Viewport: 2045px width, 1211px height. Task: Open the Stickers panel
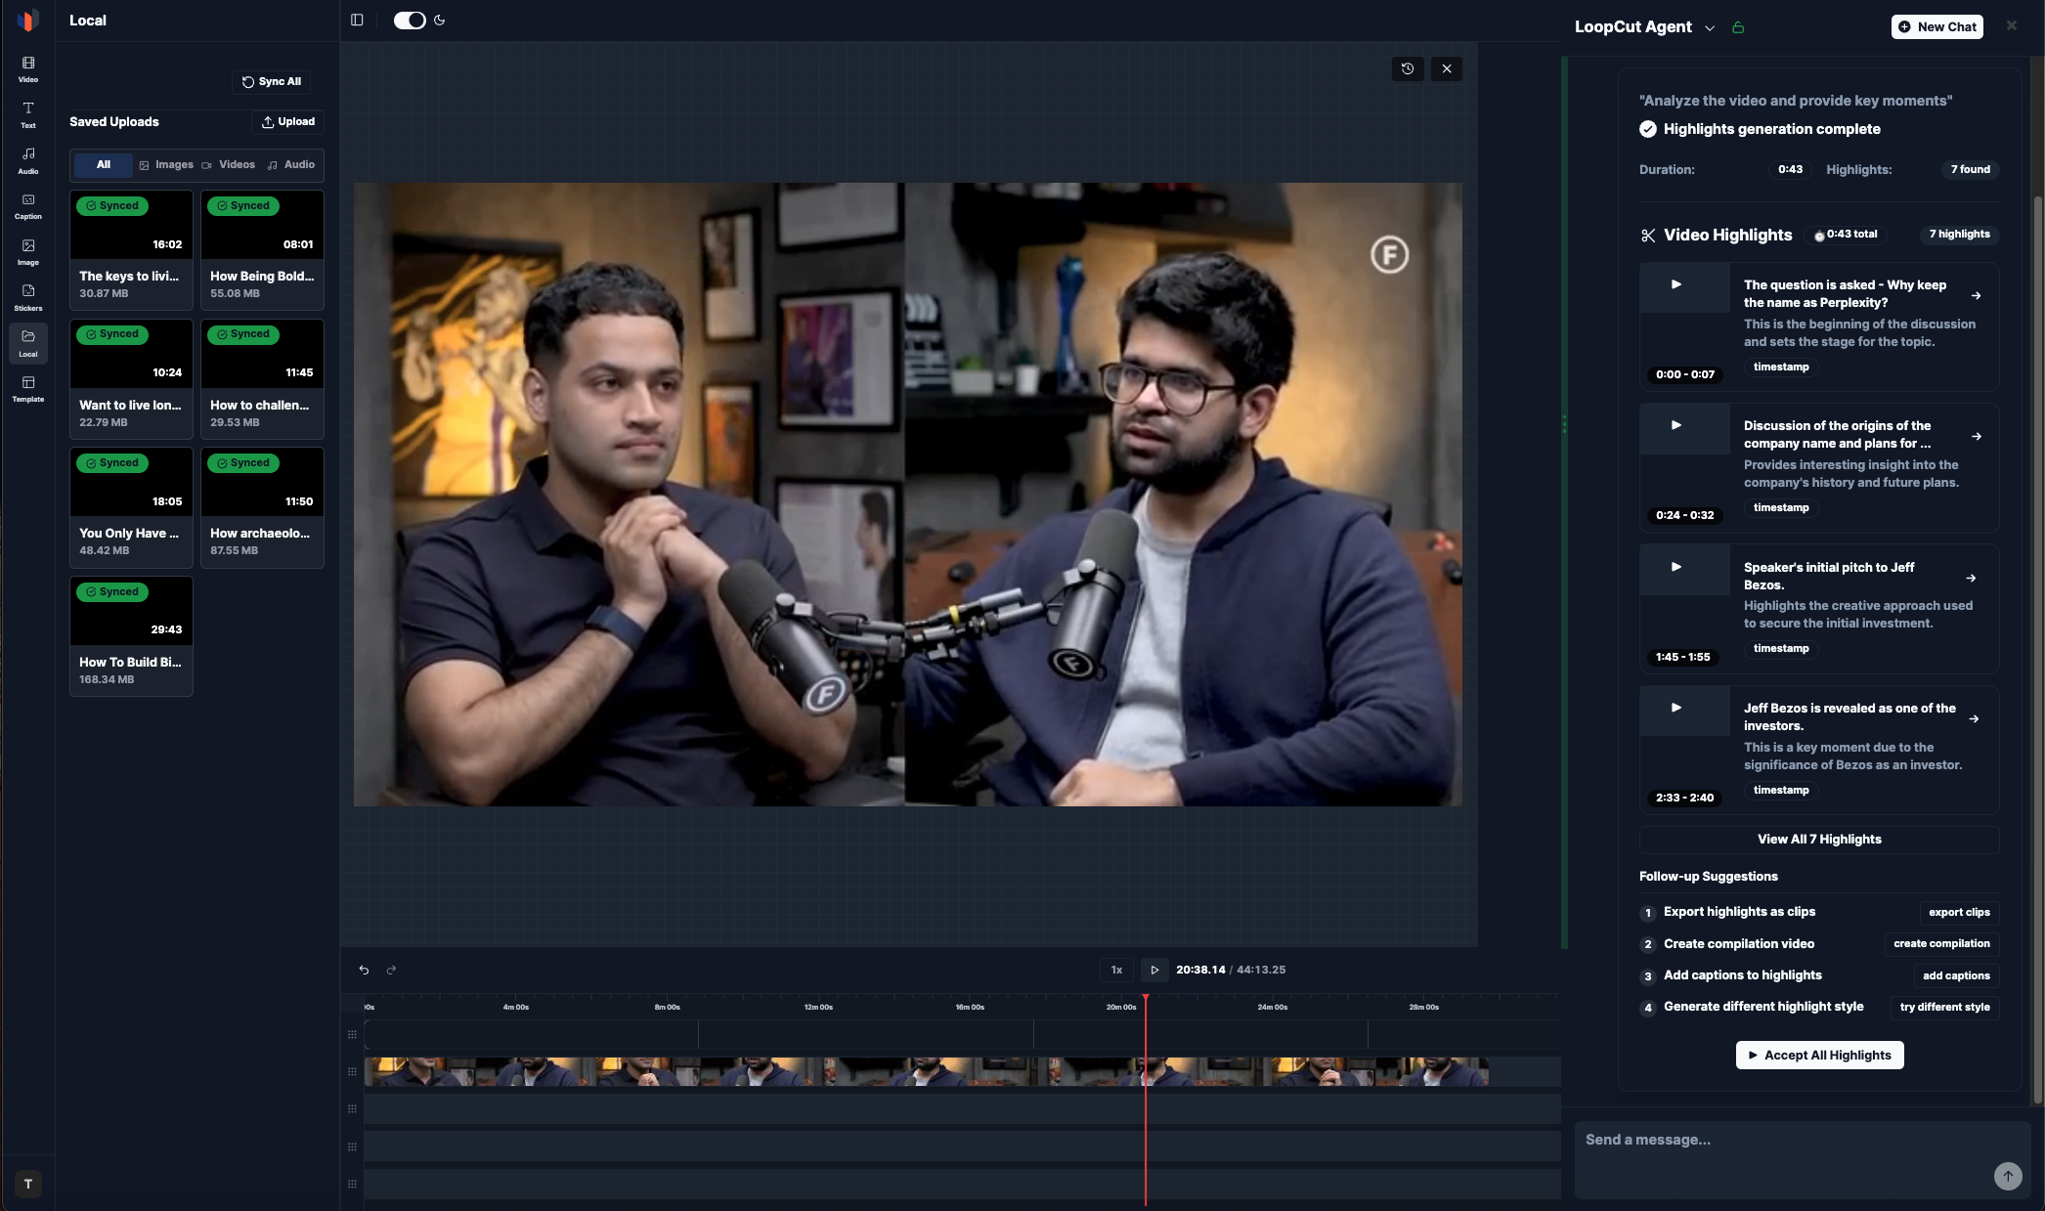[x=28, y=297]
